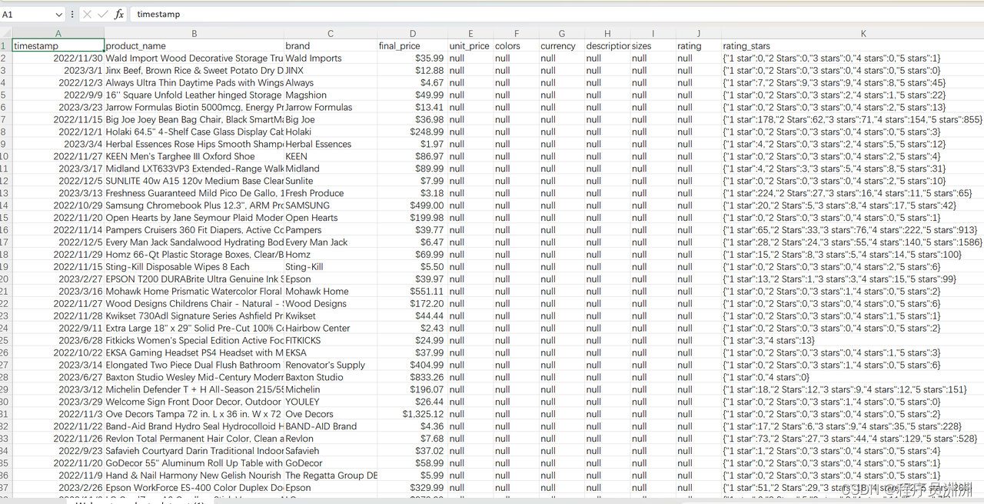Click the Every Man Jack brand cell
Image resolution: width=984 pixels, height=504 pixels.
pos(331,242)
